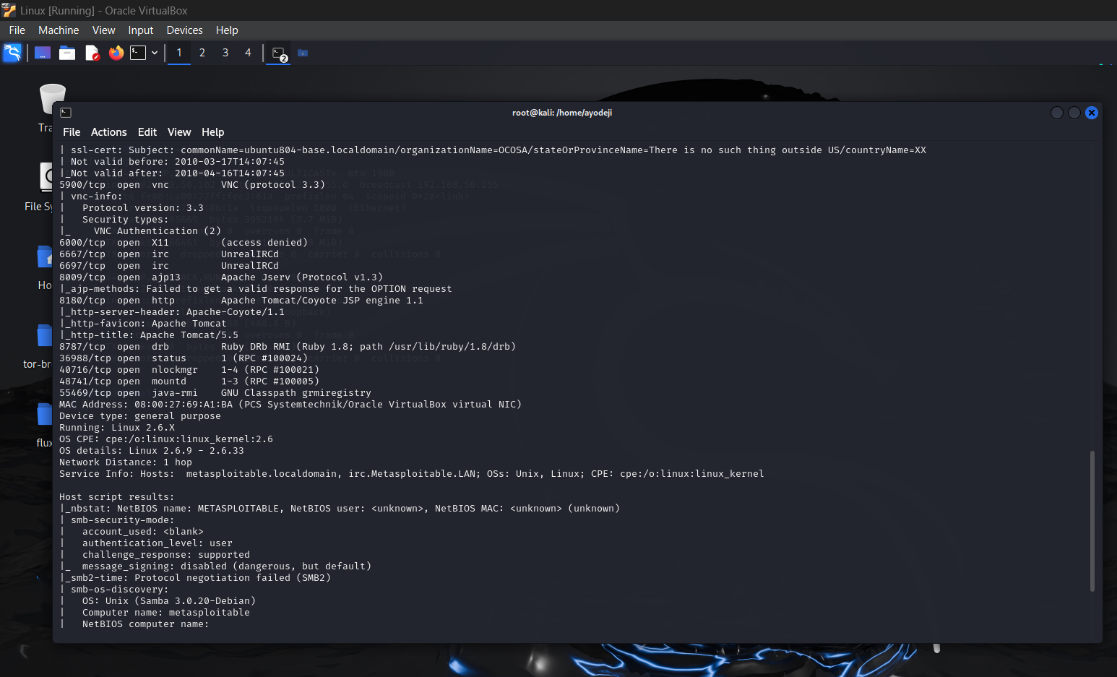This screenshot has height=677, width=1117.
Task: Click the 48741/tcp mountd line
Action: point(189,381)
